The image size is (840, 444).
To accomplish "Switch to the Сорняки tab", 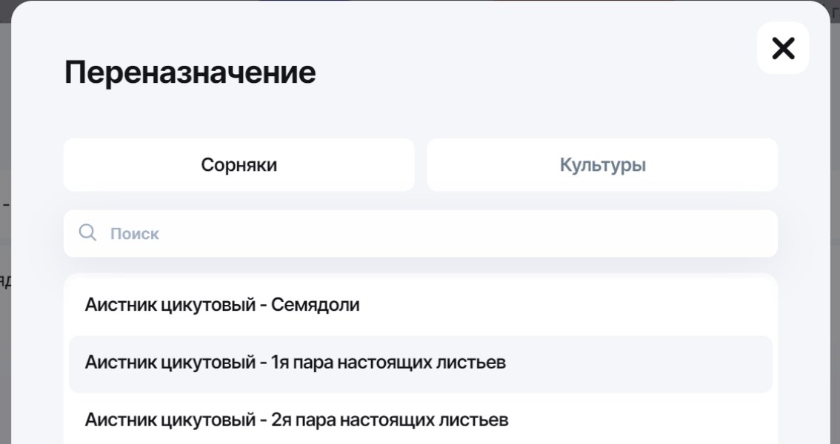I will tap(239, 164).
